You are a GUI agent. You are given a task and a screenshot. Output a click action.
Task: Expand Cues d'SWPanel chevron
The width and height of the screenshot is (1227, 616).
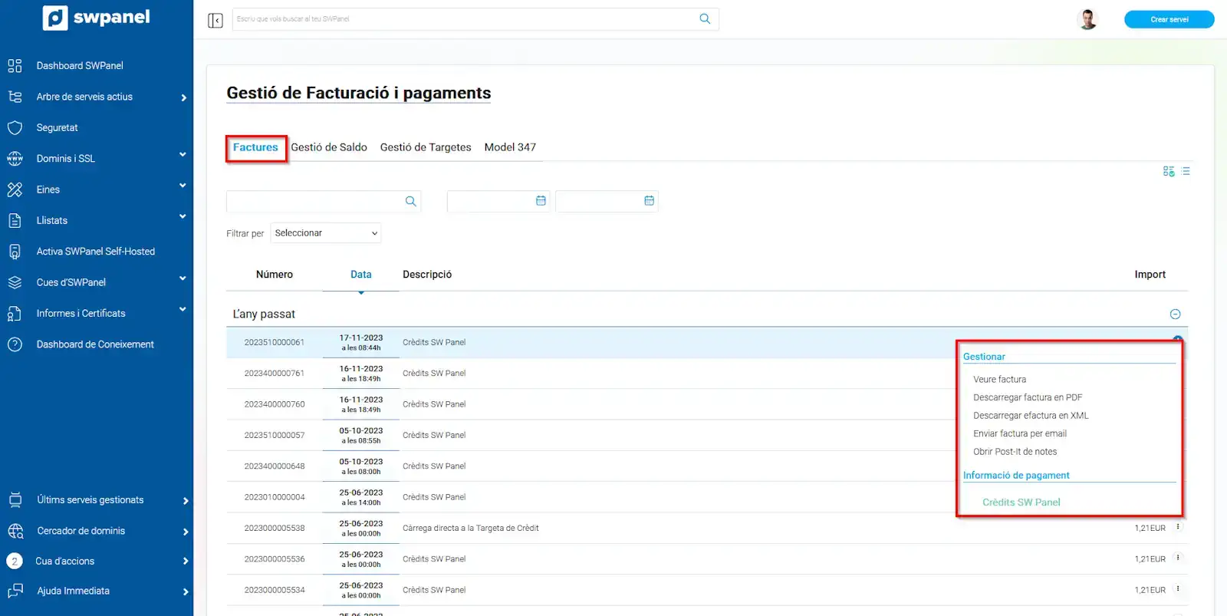click(183, 278)
